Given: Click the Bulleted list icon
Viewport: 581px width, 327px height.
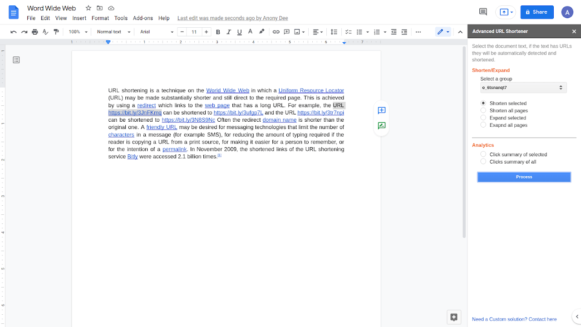Looking at the screenshot, I should [359, 32].
